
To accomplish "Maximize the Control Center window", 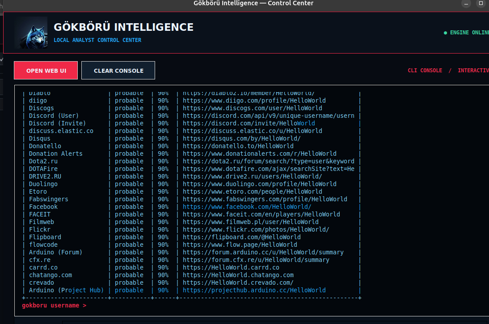I will click(x=481, y=4).
